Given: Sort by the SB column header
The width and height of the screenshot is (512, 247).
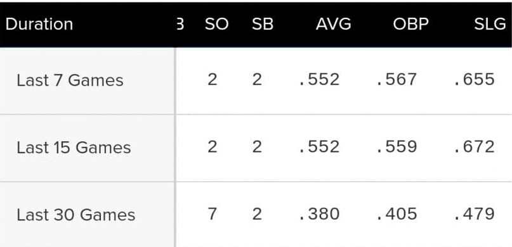Looking at the screenshot, I should tap(263, 25).
